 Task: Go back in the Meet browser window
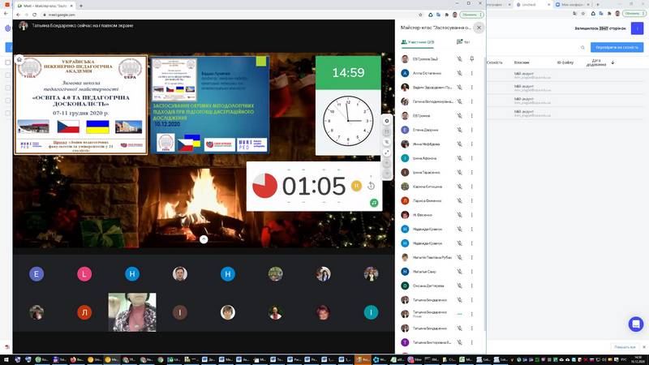[x=18, y=15]
